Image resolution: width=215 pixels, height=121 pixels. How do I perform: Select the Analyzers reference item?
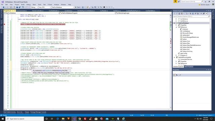[x=185, y=29]
